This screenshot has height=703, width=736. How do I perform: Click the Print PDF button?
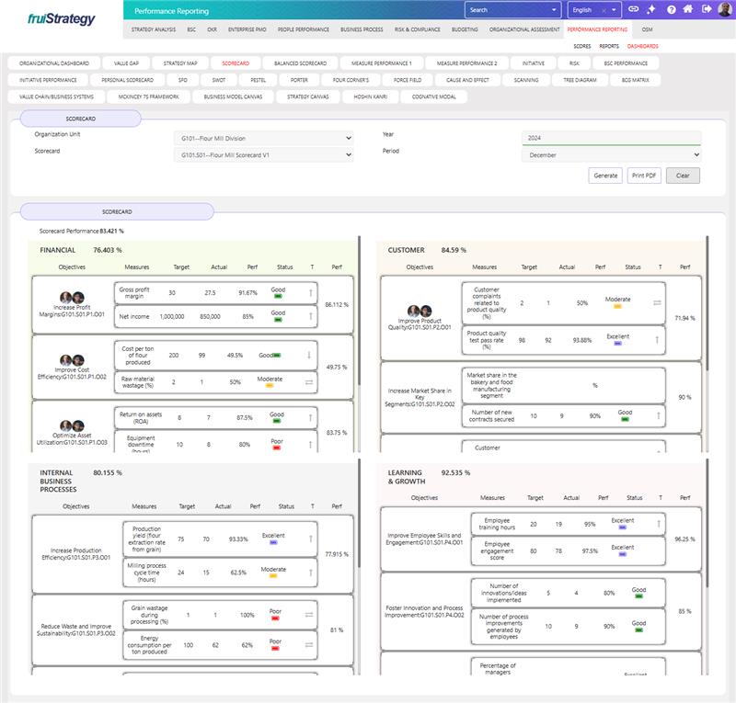point(644,176)
